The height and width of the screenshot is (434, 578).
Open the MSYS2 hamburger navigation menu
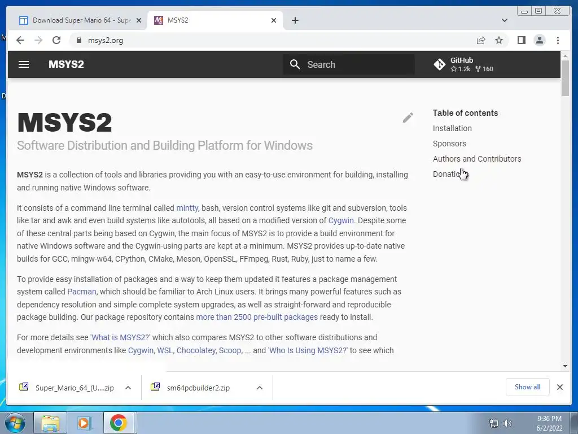pos(24,64)
